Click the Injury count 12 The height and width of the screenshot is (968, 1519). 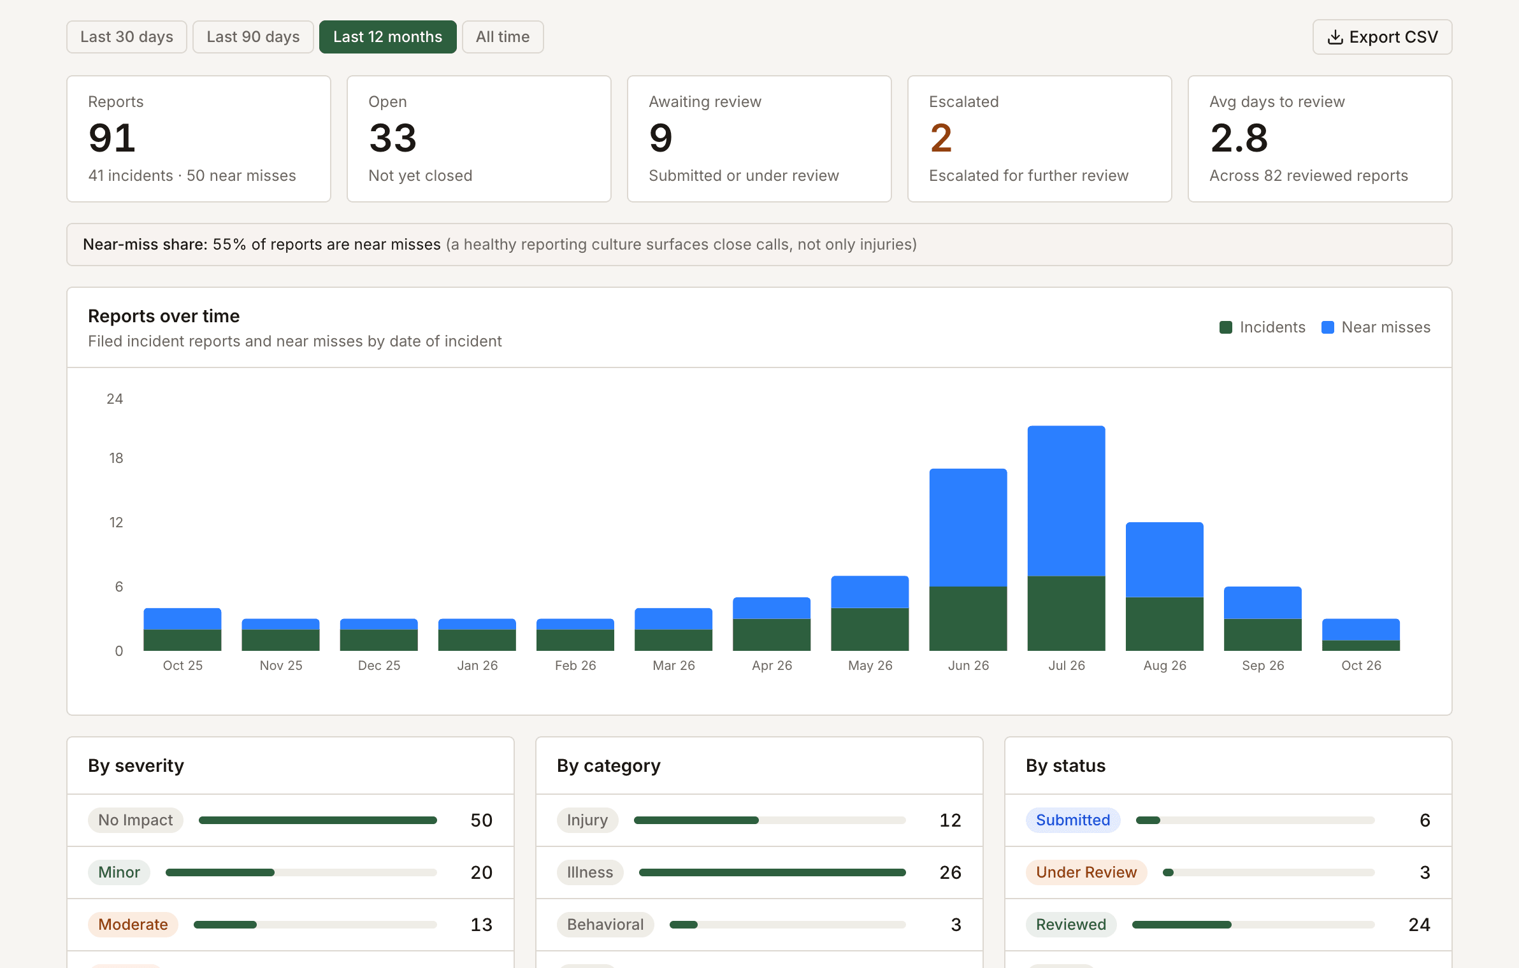click(x=951, y=820)
